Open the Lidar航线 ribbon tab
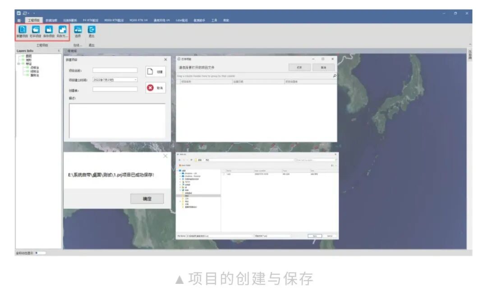Screen dimensions: 487x296 [x=182, y=20]
